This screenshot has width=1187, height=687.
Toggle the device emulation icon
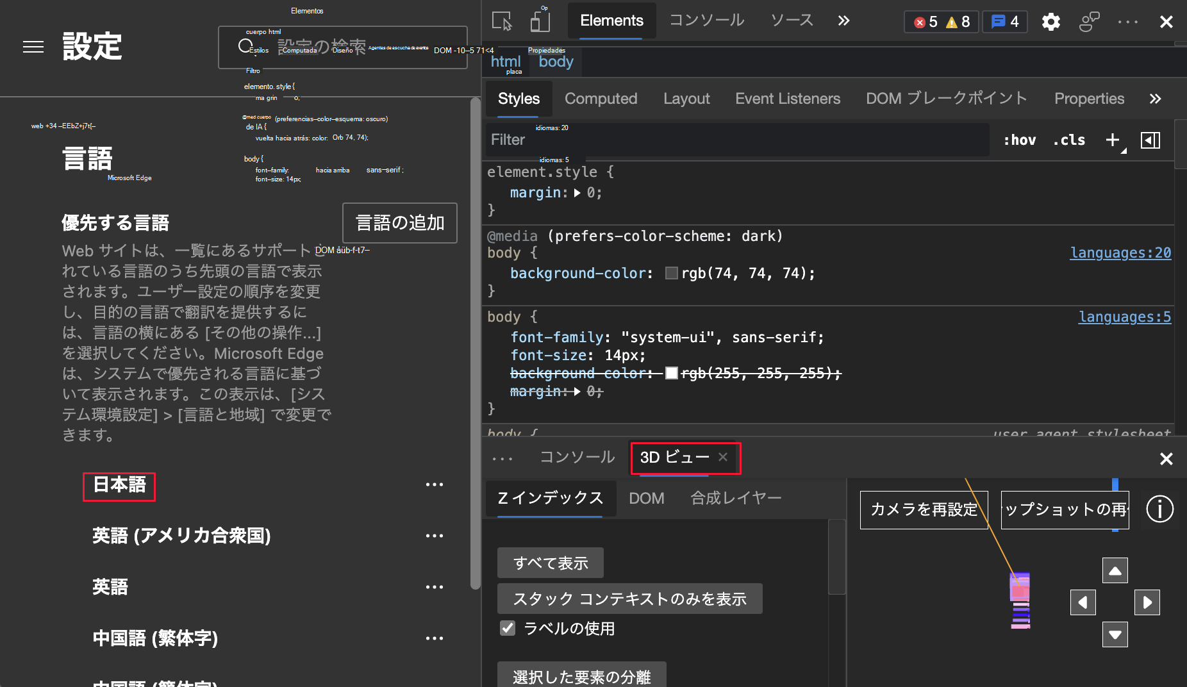(x=540, y=21)
